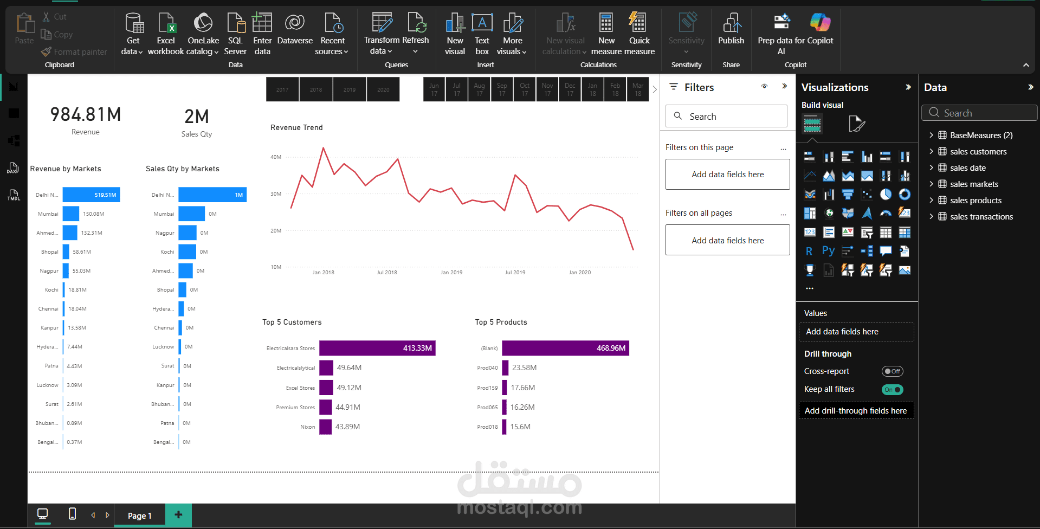Select the Dec 17 month slicer tile
This screenshot has width=1040, height=529.
570,89
